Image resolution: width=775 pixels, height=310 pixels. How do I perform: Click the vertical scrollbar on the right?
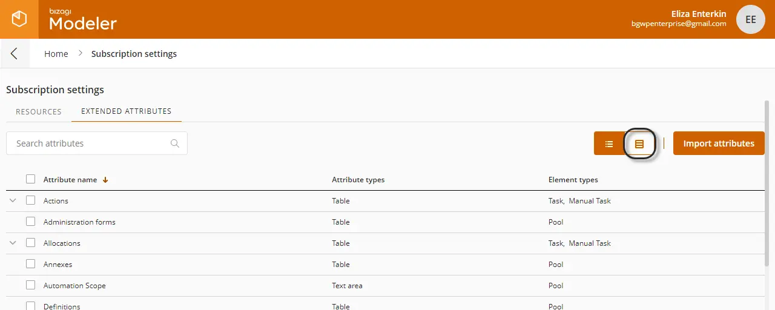click(x=767, y=182)
